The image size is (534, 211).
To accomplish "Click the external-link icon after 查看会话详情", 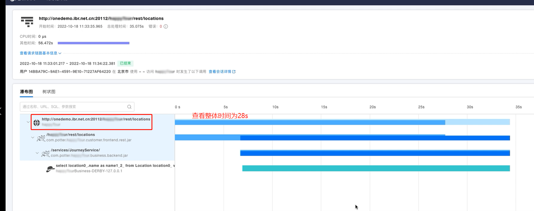I will (x=234, y=72).
